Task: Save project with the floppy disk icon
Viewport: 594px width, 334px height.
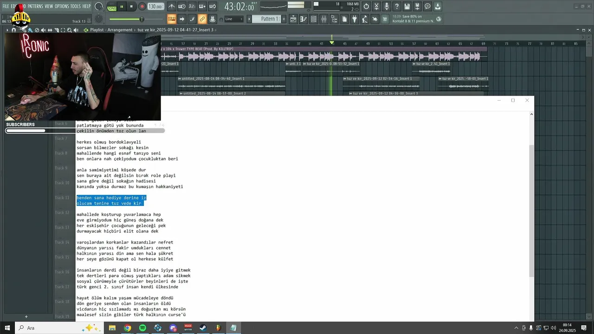Action: (407, 6)
